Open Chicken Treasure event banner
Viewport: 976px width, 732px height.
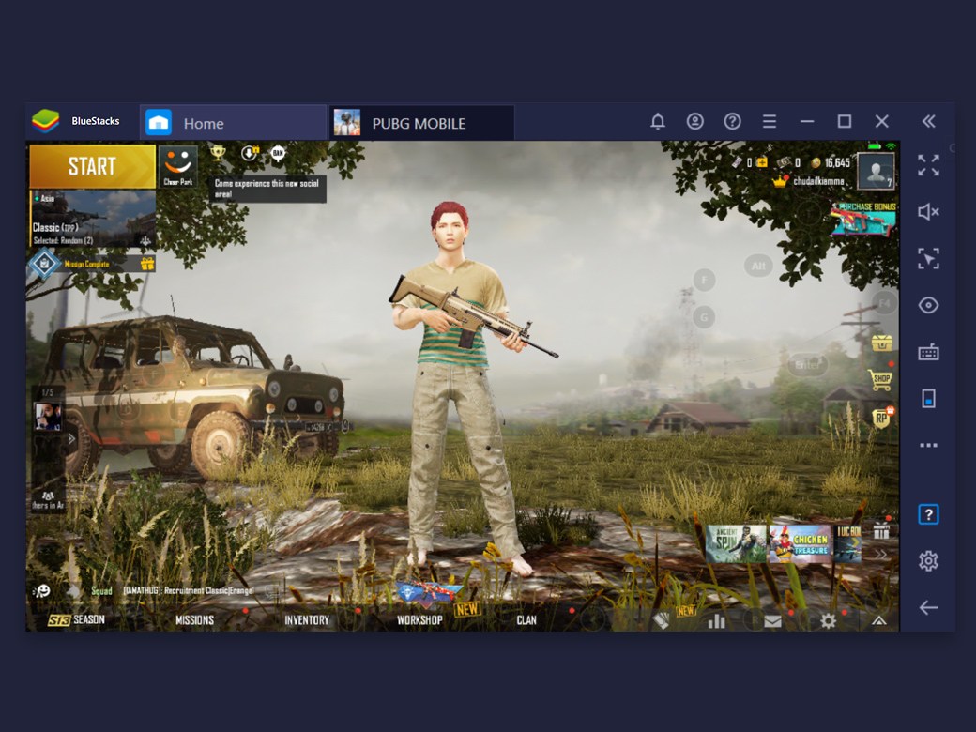point(801,543)
